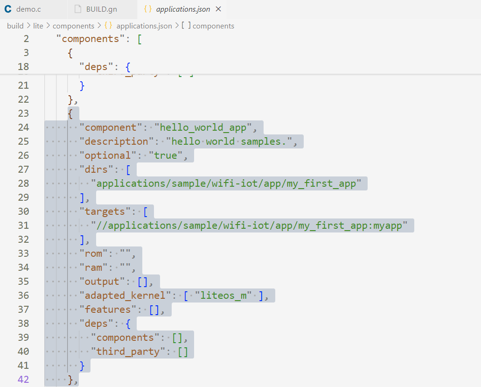The image size is (481, 387).
Task: Expand the components folder breadcrumb after lite
Action: click(73, 26)
